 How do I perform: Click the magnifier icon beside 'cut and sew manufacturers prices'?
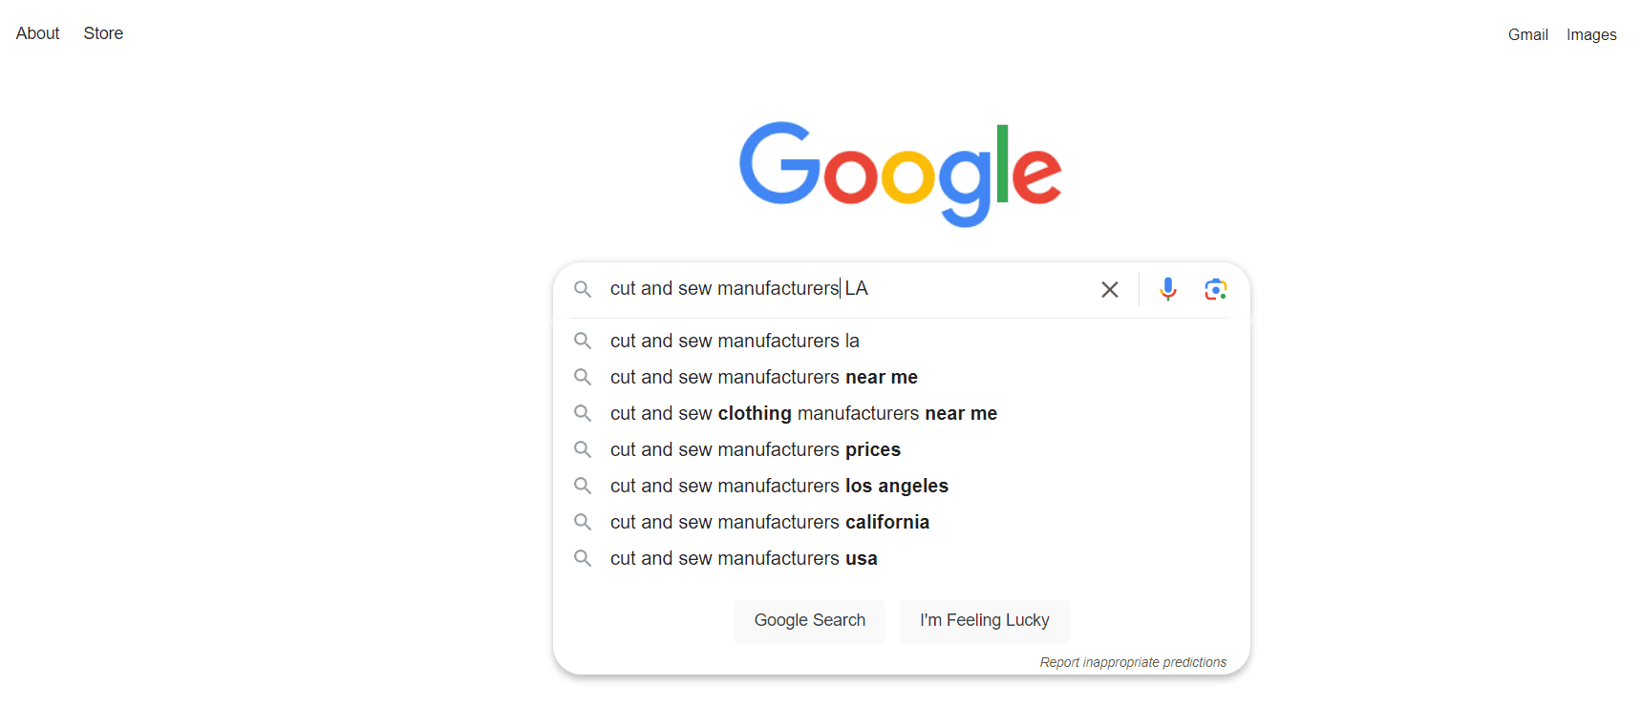coord(583,449)
